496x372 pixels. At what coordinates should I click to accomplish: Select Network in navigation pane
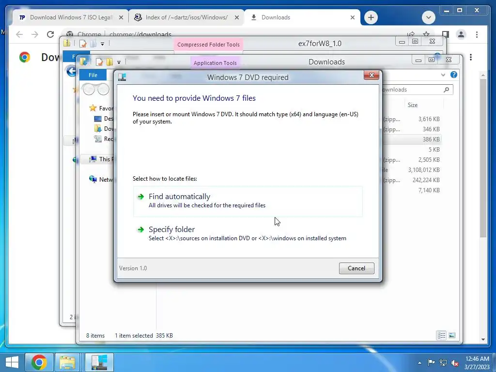[x=101, y=179]
